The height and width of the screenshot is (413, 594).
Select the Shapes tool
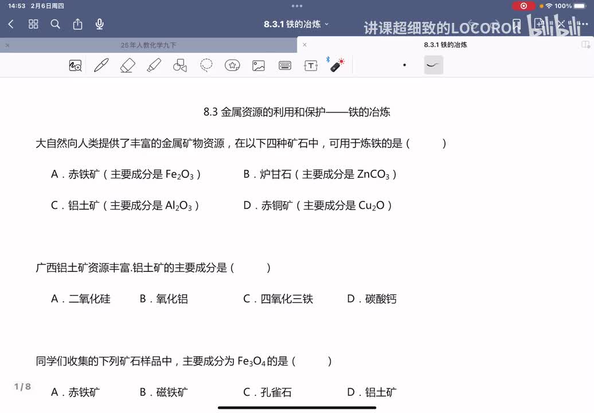[x=180, y=65]
